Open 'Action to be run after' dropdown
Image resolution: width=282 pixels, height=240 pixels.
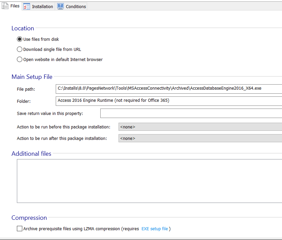[x=200, y=138]
